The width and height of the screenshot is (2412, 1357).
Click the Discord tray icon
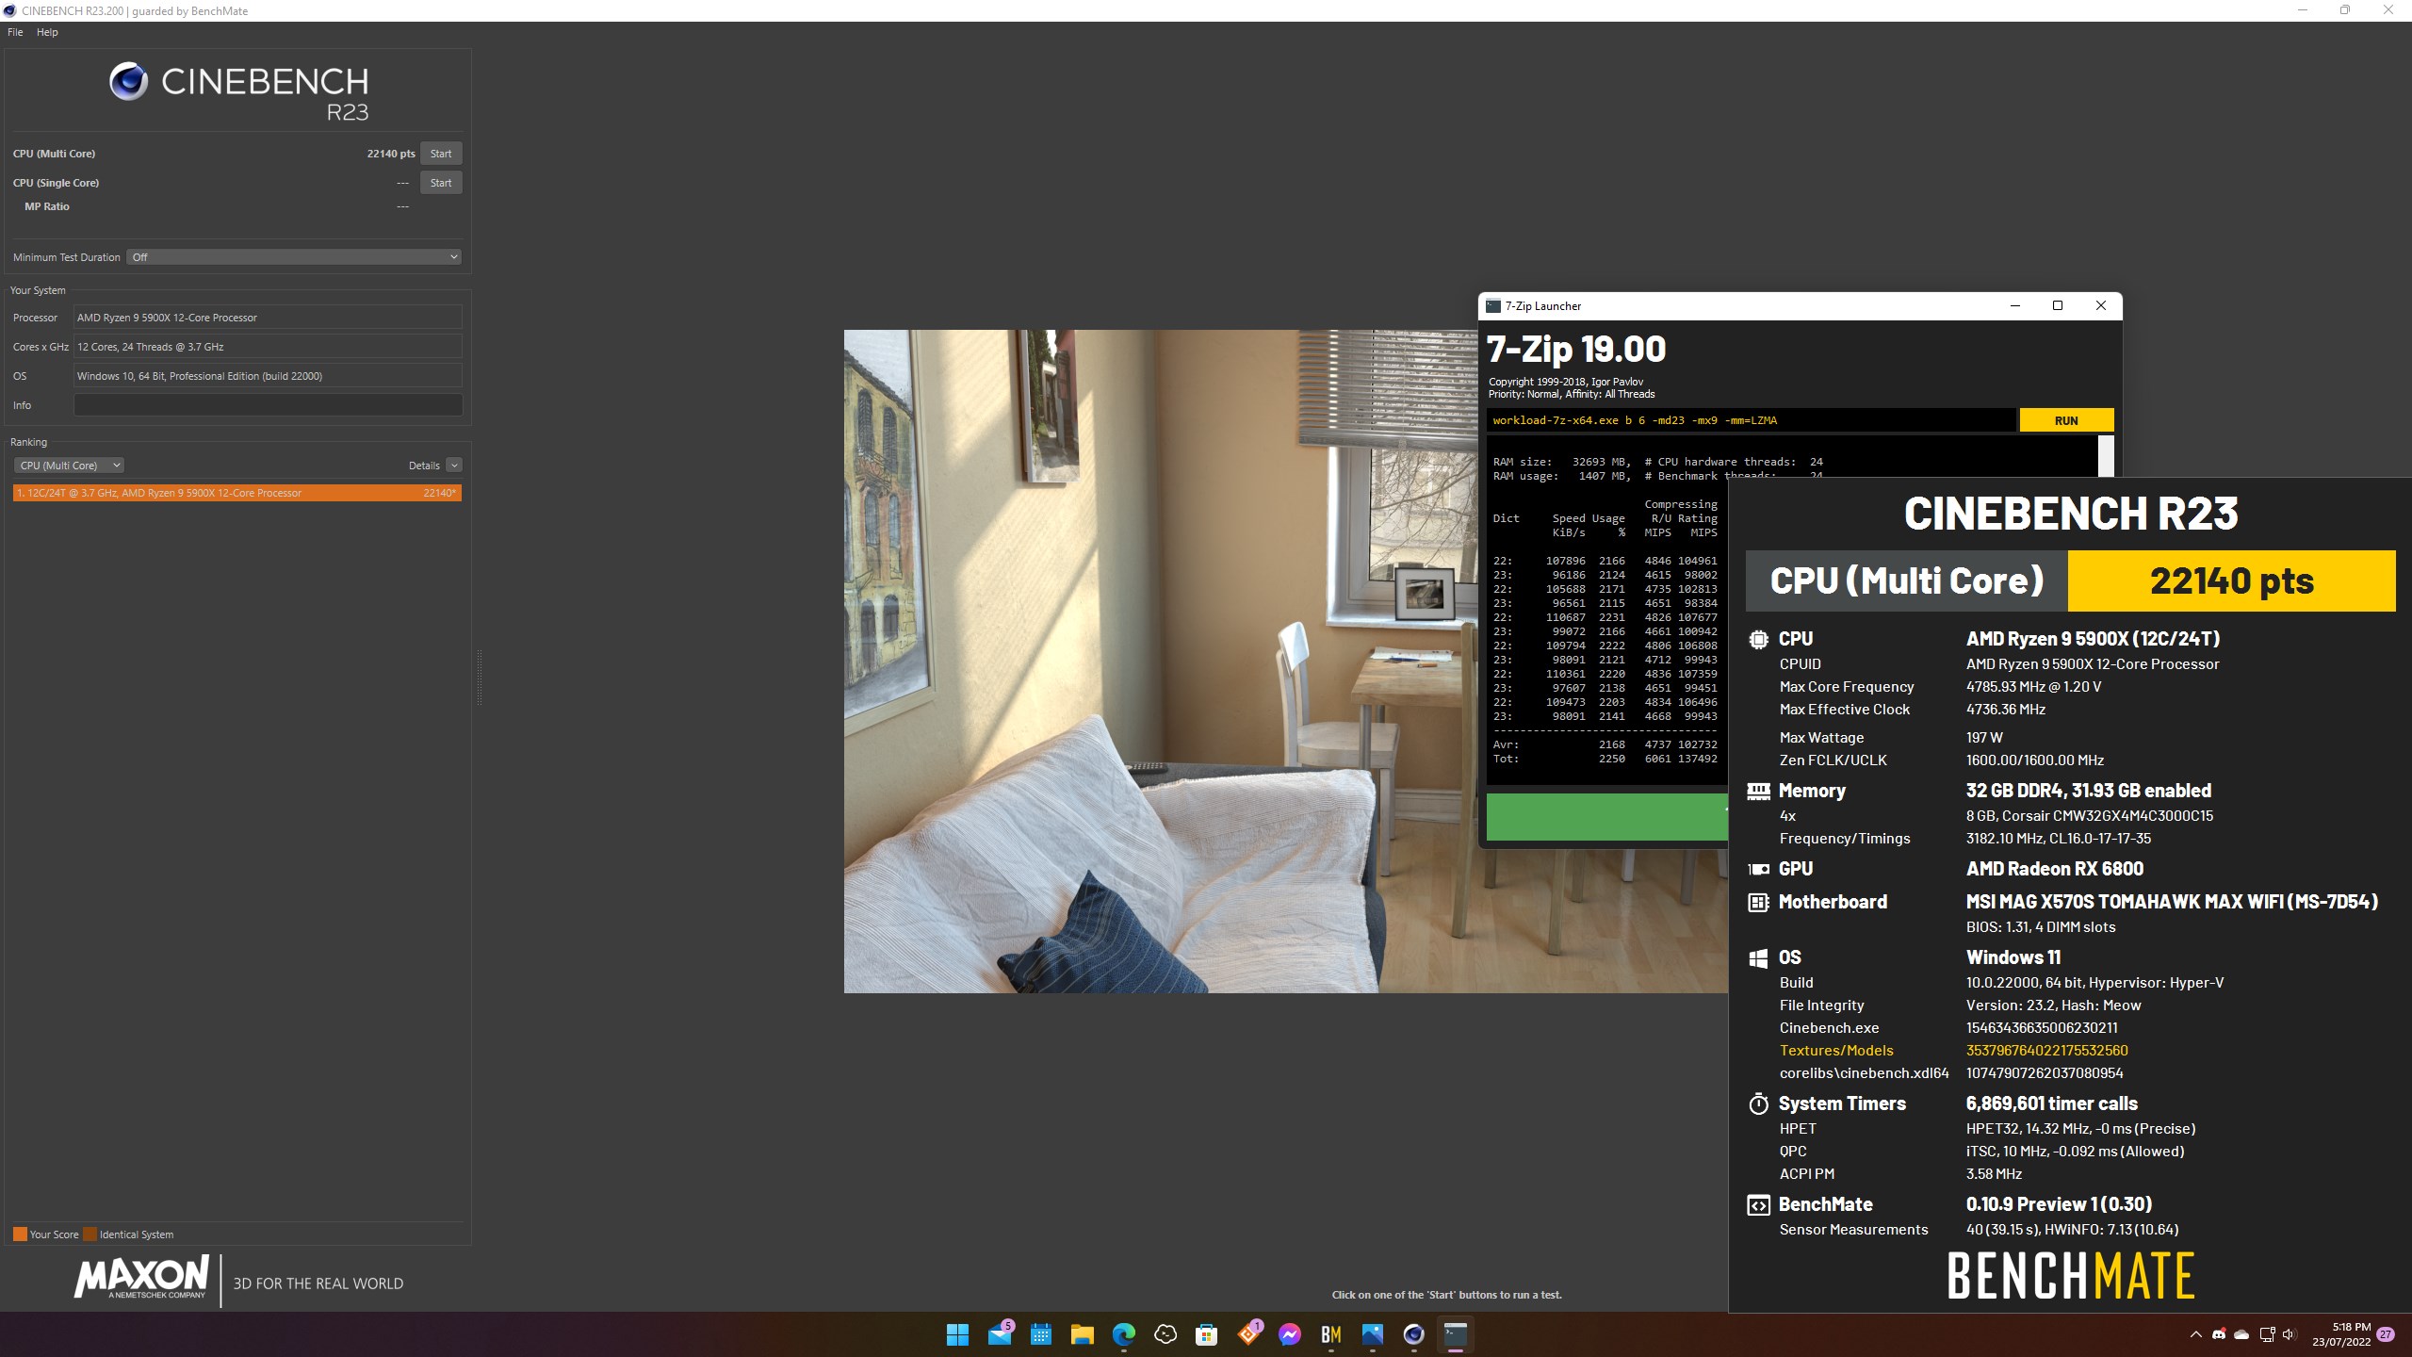click(2220, 1334)
